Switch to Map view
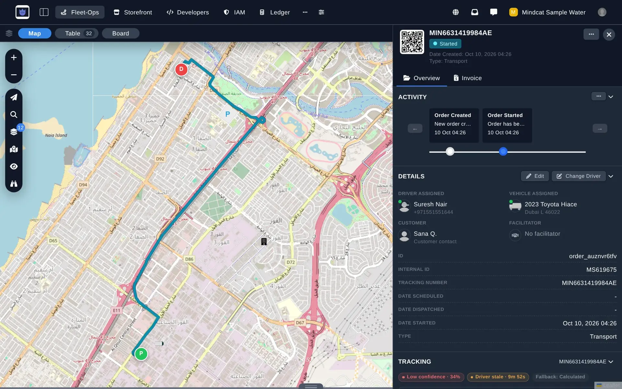The height and width of the screenshot is (389, 622). [35, 33]
